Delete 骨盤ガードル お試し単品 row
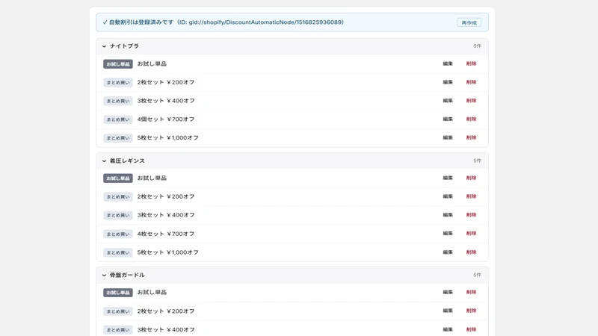This screenshot has height=336, width=598. click(471, 292)
